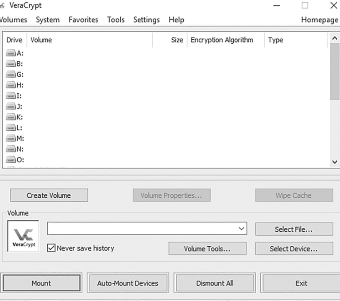Click the Mount button
Screen dimensions: 340x301
pyautogui.click(x=41, y=283)
